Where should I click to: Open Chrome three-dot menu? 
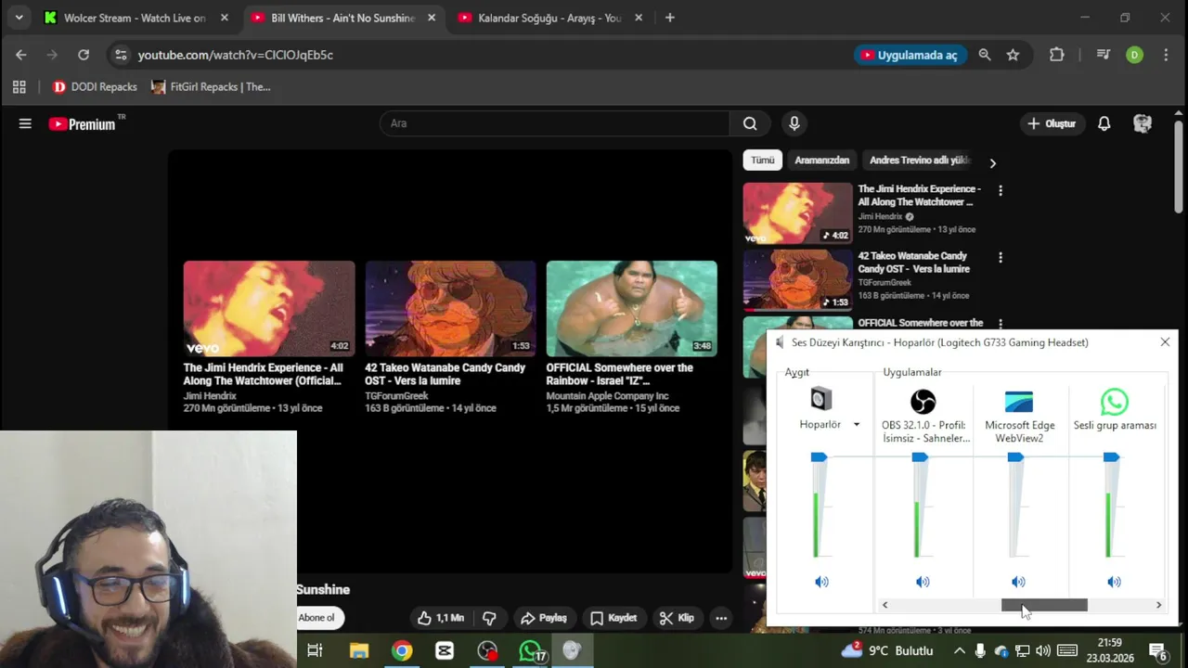(1166, 55)
